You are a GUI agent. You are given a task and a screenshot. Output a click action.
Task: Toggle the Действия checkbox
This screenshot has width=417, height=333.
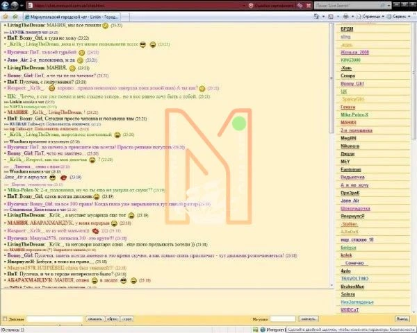pos(6,318)
